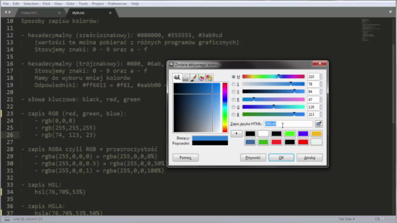
Task: Click the B value field showing 213
Action: [x=313, y=115]
